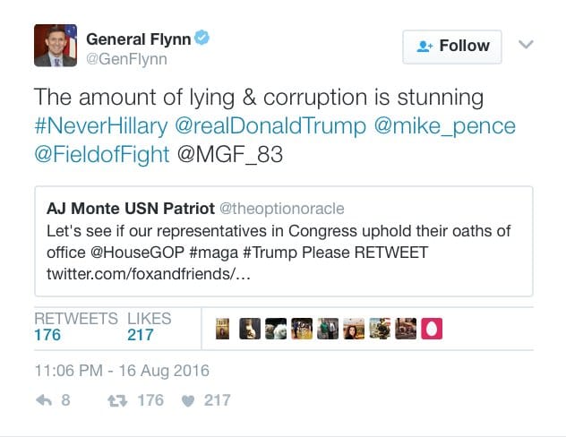The width and height of the screenshot is (566, 437).
Task: Expand the tweet options chevron
Action: [527, 45]
